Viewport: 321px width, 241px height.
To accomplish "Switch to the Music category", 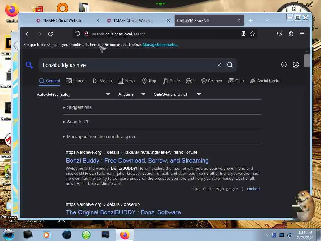I will (x=171, y=81).
